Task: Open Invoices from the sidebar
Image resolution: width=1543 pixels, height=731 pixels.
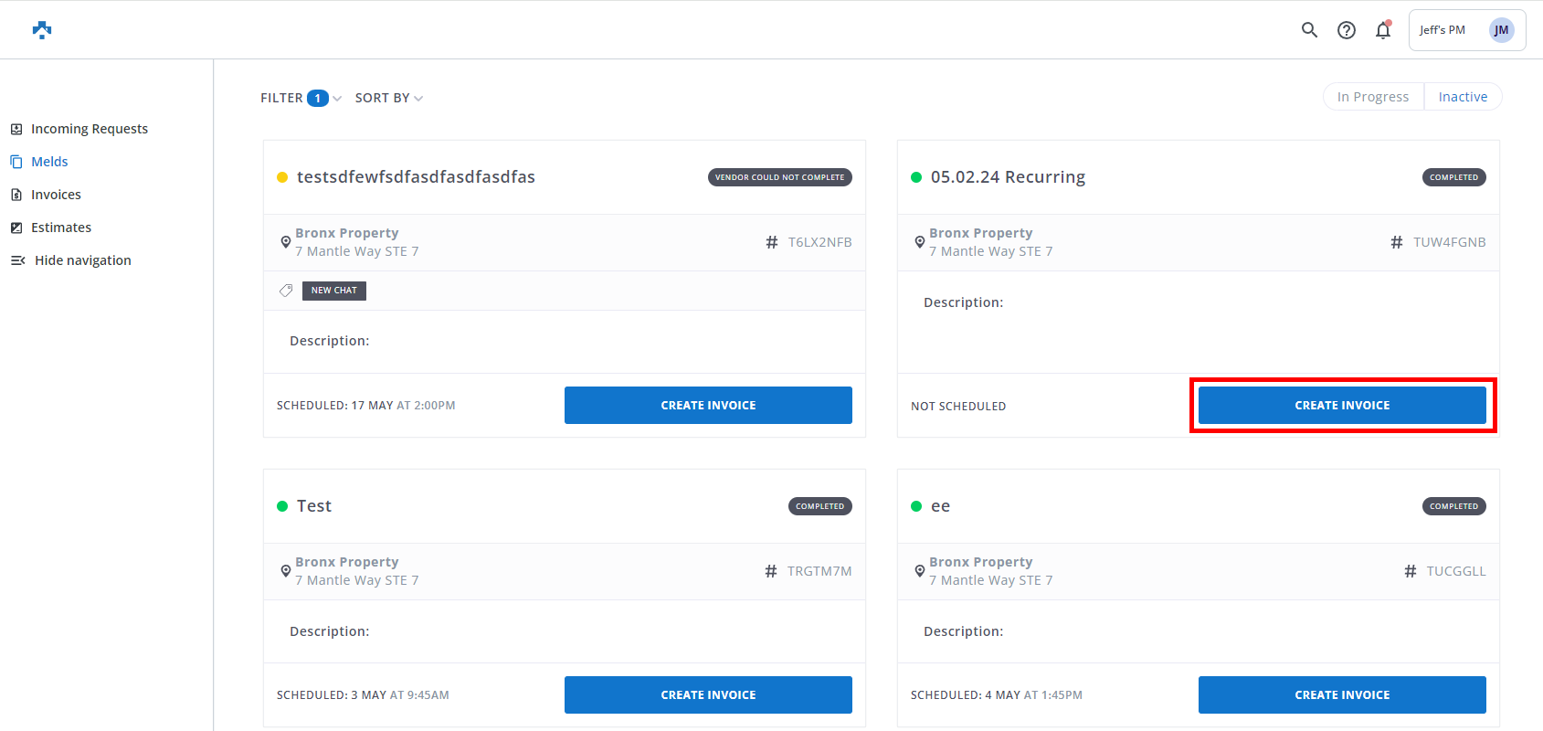Action: tap(56, 195)
